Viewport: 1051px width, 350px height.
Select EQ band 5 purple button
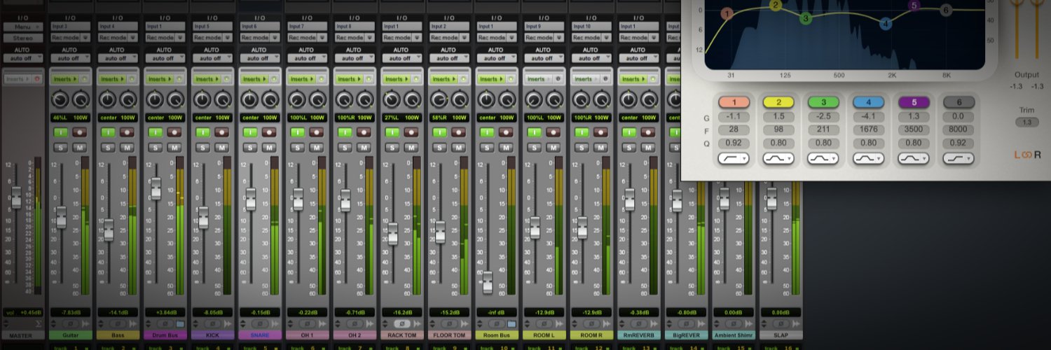click(913, 102)
